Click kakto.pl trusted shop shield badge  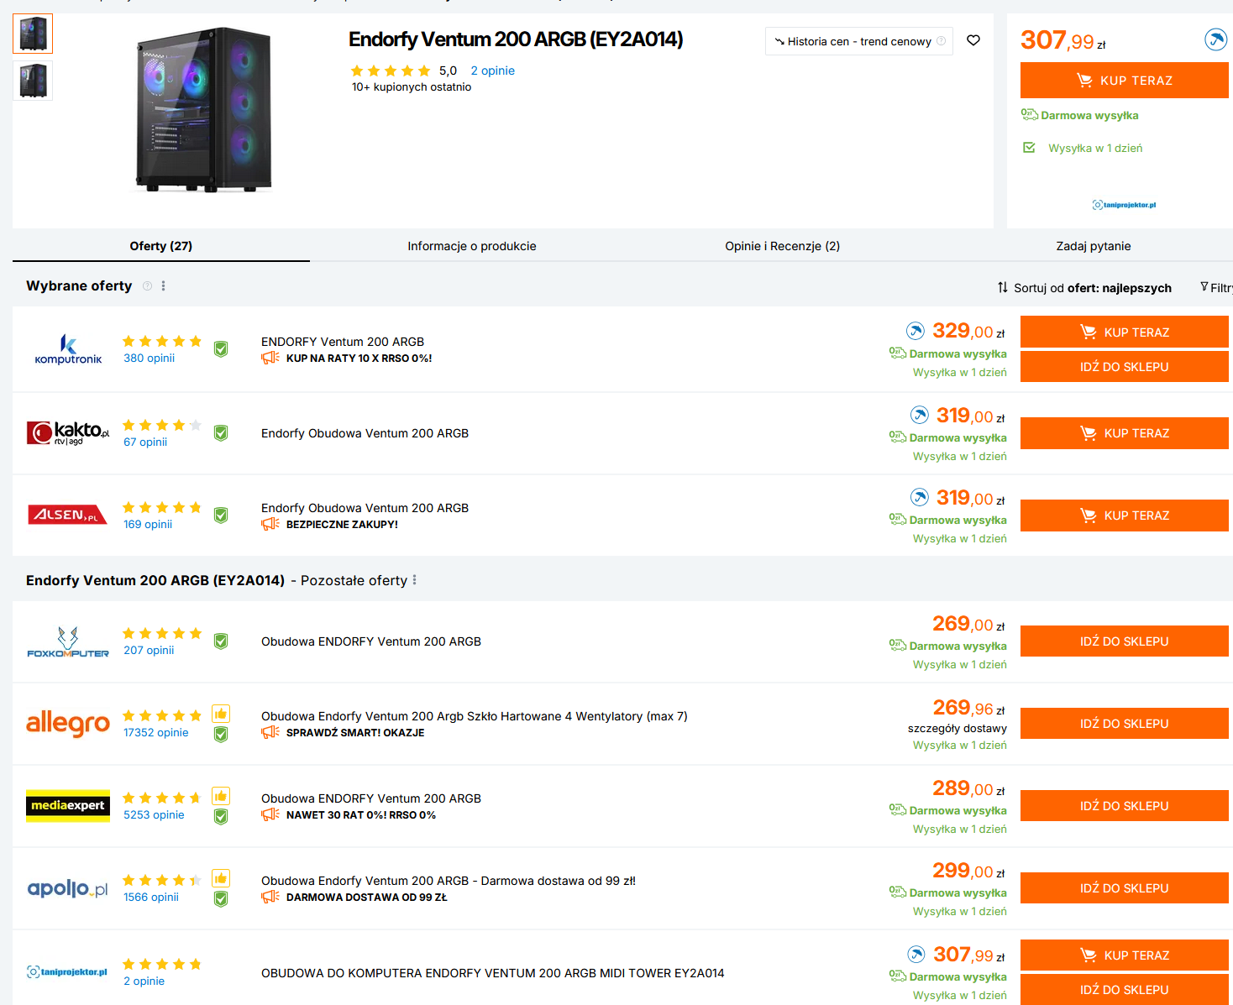(x=221, y=432)
